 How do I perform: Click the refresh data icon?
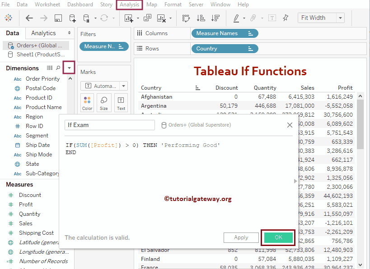[104, 18]
